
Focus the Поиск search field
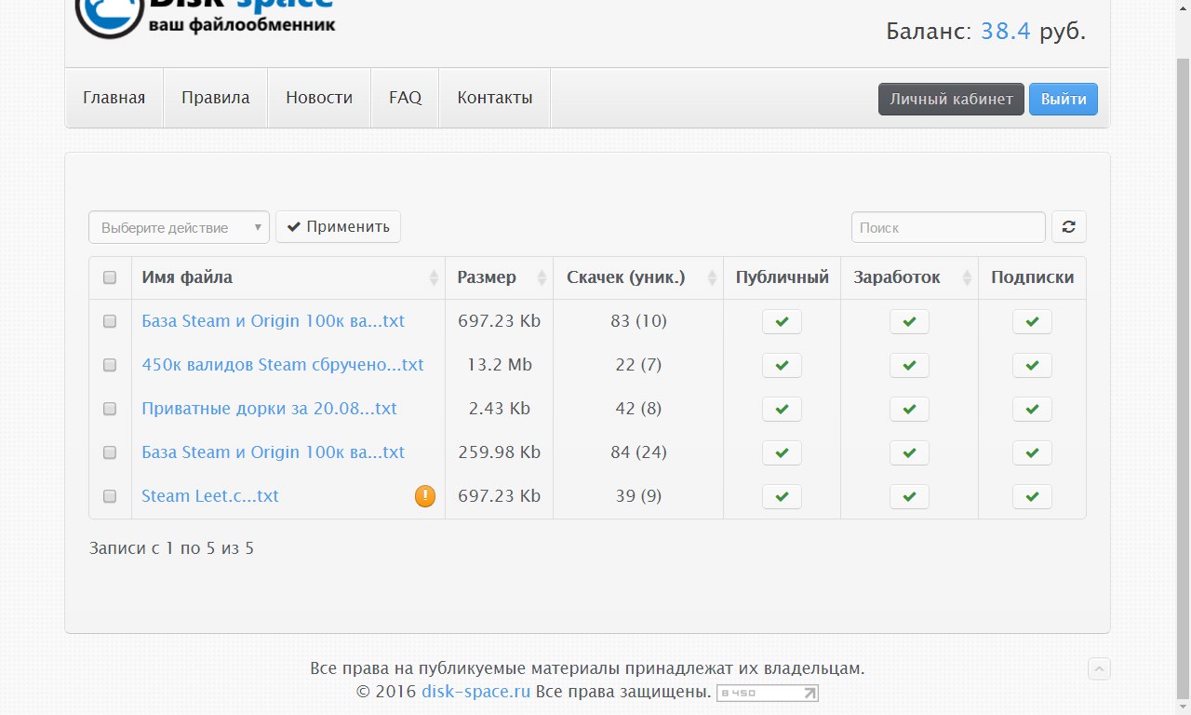point(948,227)
